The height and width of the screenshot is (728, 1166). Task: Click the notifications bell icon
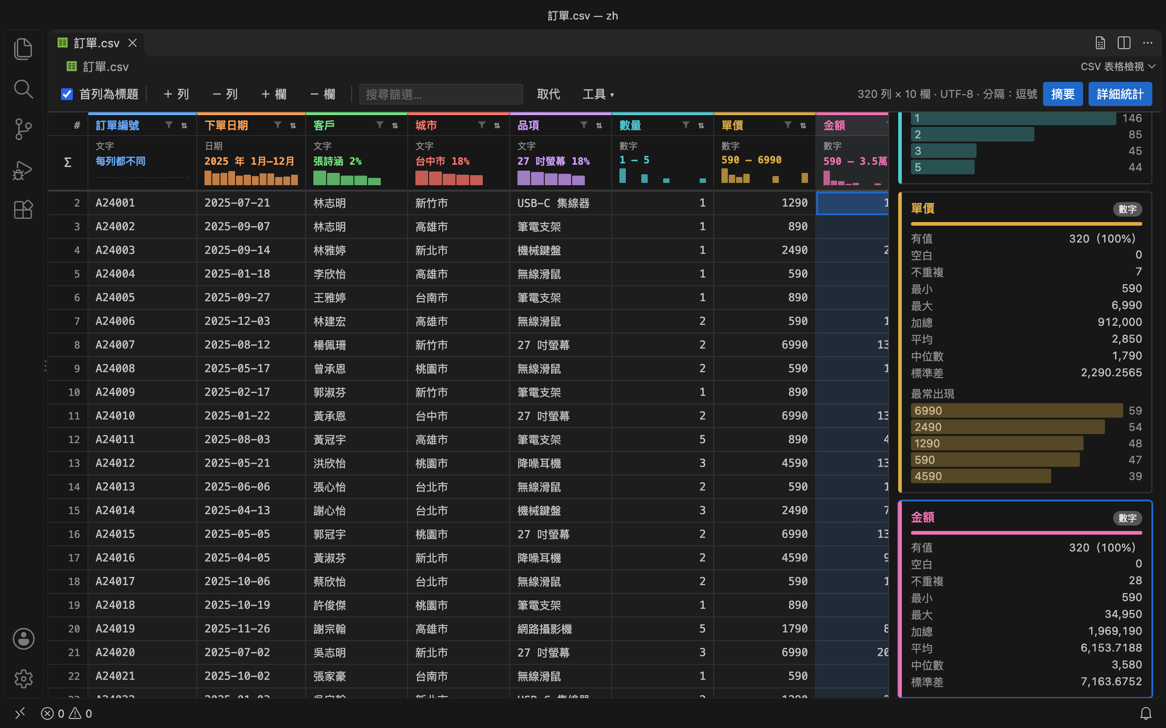tap(1146, 713)
